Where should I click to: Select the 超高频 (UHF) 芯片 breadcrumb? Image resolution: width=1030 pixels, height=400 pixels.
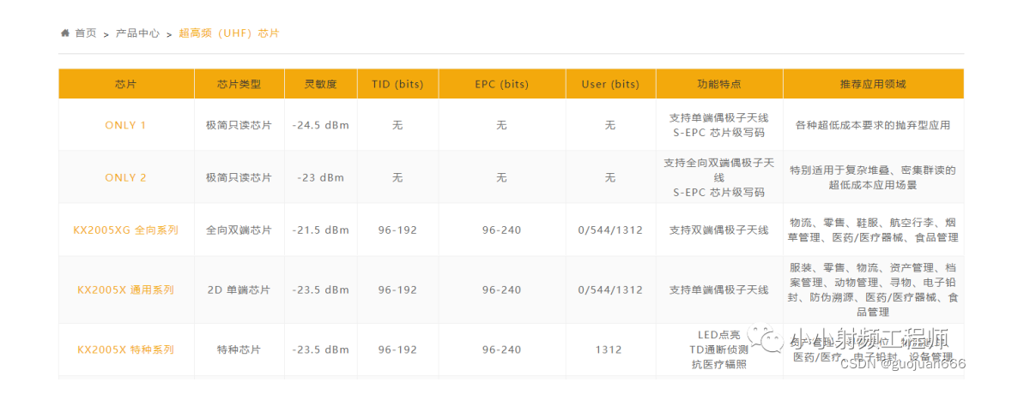tap(229, 33)
